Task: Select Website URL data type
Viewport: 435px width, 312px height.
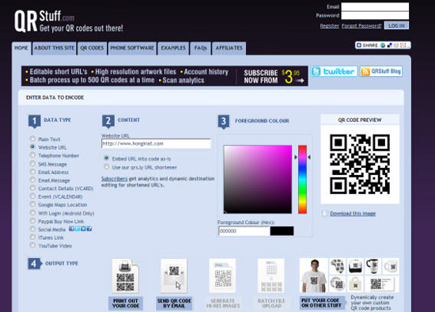Action: pyautogui.click(x=32, y=146)
